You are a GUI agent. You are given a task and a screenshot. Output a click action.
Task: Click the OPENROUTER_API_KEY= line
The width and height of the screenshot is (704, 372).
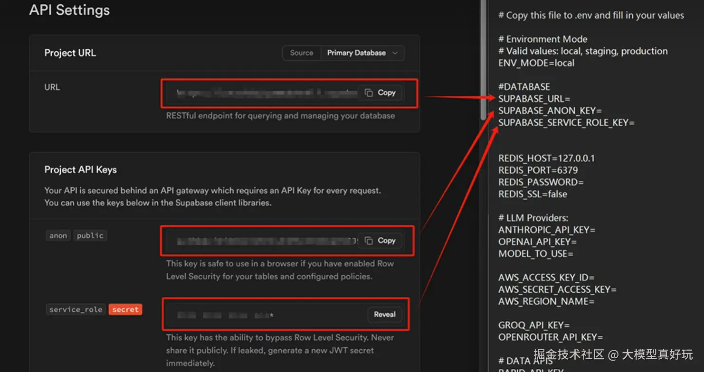pos(551,337)
